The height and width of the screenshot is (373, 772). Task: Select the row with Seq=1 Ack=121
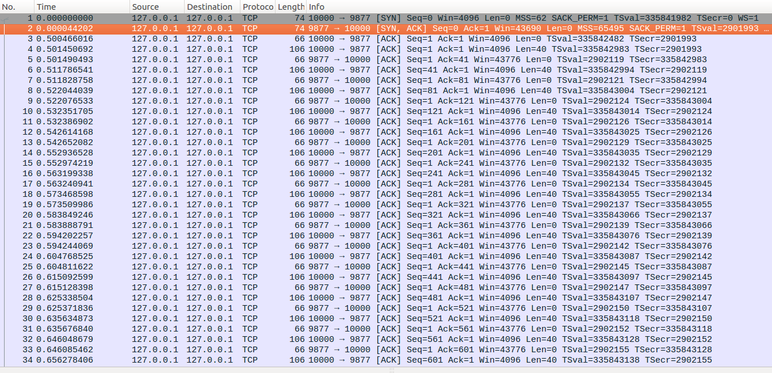pyautogui.click(x=386, y=101)
